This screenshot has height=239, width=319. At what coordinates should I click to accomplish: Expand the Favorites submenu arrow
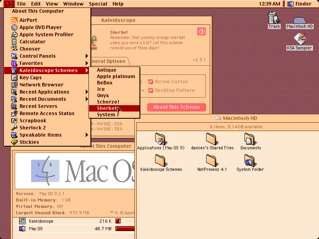[87, 63]
